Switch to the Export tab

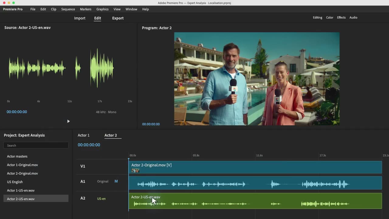pos(118,18)
